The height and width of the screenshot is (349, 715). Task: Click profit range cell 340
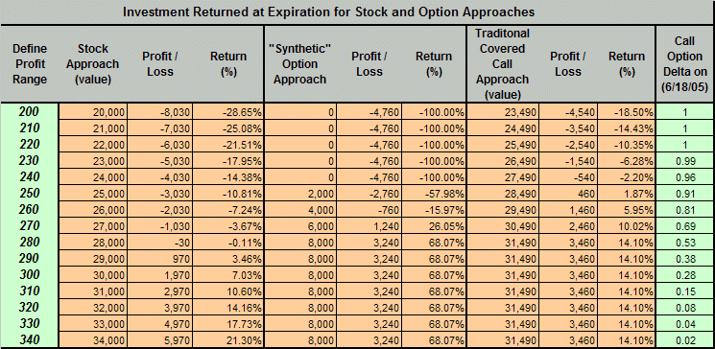[30, 339]
